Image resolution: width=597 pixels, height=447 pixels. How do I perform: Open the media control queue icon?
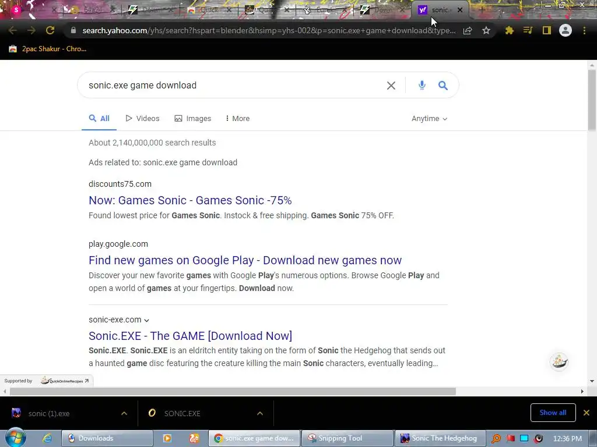528,30
